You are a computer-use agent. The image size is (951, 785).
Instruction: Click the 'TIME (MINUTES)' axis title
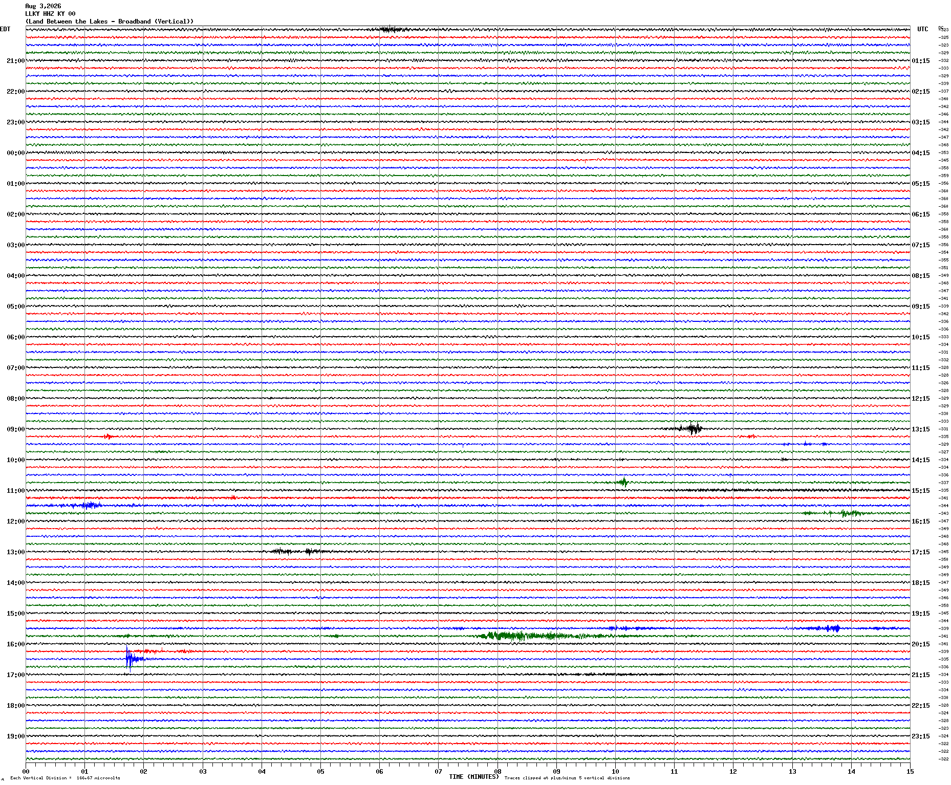pos(474,777)
